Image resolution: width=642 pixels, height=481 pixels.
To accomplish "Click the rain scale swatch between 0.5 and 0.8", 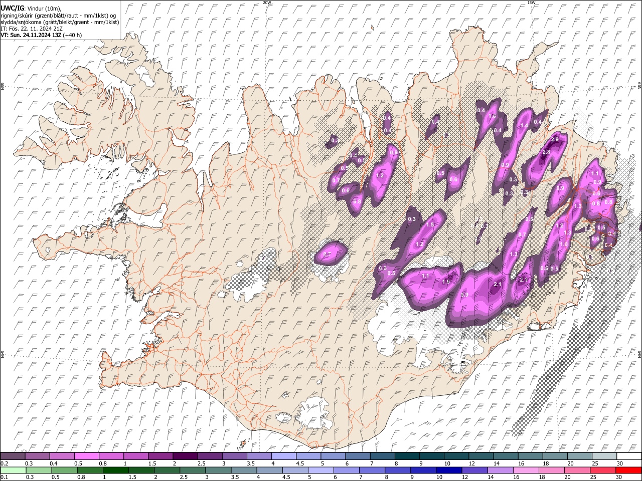I will coord(65,470).
